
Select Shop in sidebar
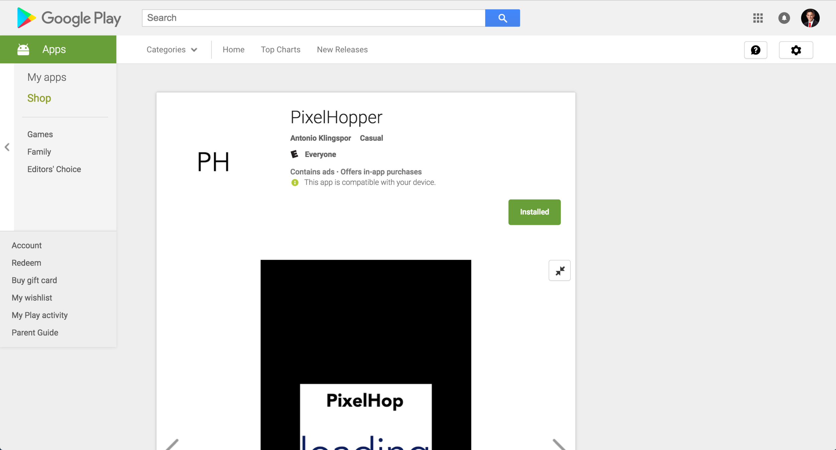pos(39,98)
